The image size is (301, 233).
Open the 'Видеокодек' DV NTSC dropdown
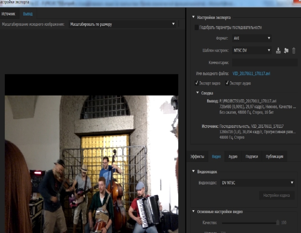(x=257, y=183)
